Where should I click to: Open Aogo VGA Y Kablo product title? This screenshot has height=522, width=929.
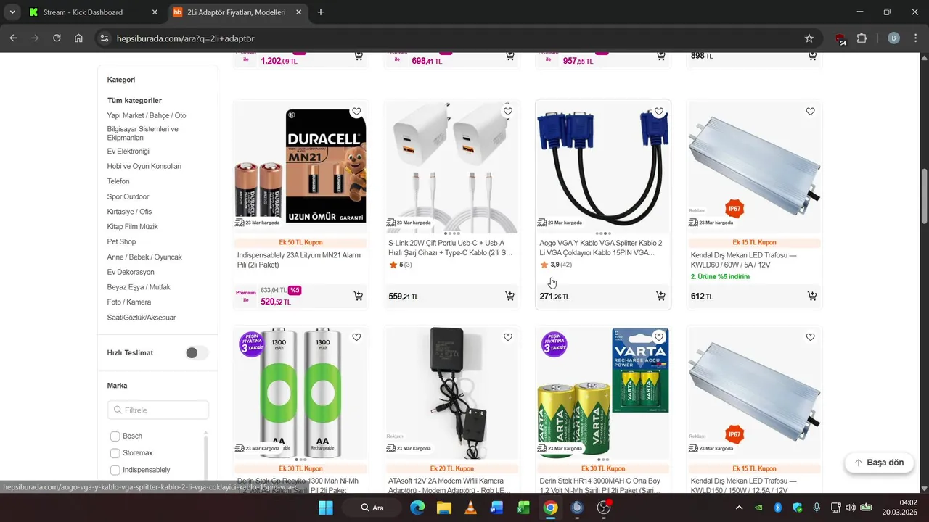point(601,248)
